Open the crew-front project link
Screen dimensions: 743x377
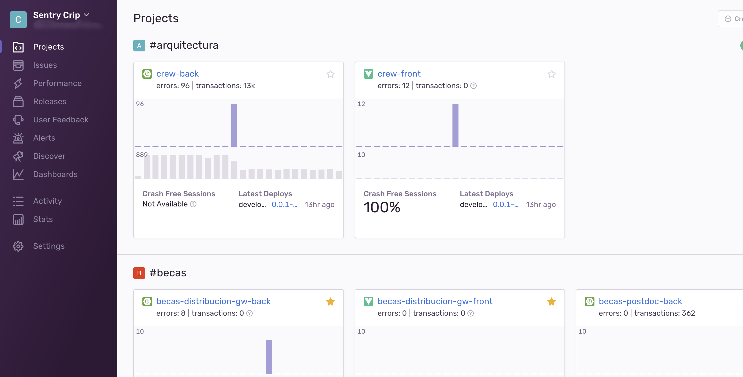tap(399, 74)
